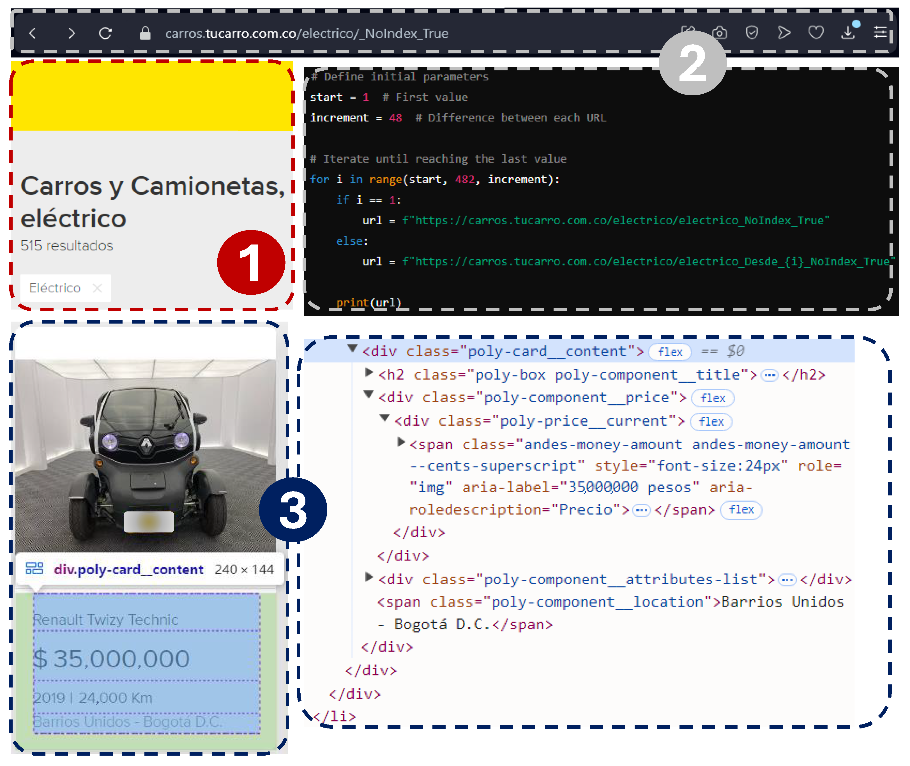Expand the andes-money-amount span node
The image size is (910, 766).
[401, 442]
